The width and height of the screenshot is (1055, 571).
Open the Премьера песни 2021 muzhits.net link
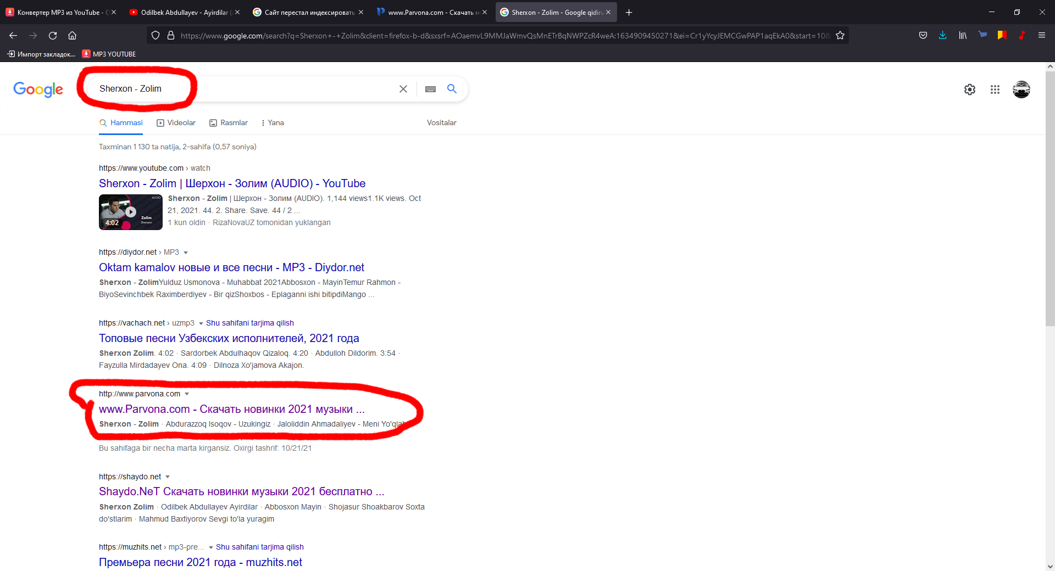pos(201,562)
